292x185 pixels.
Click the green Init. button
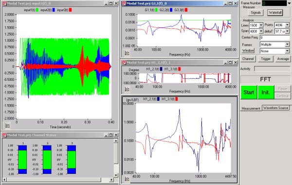tap(266, 92)
